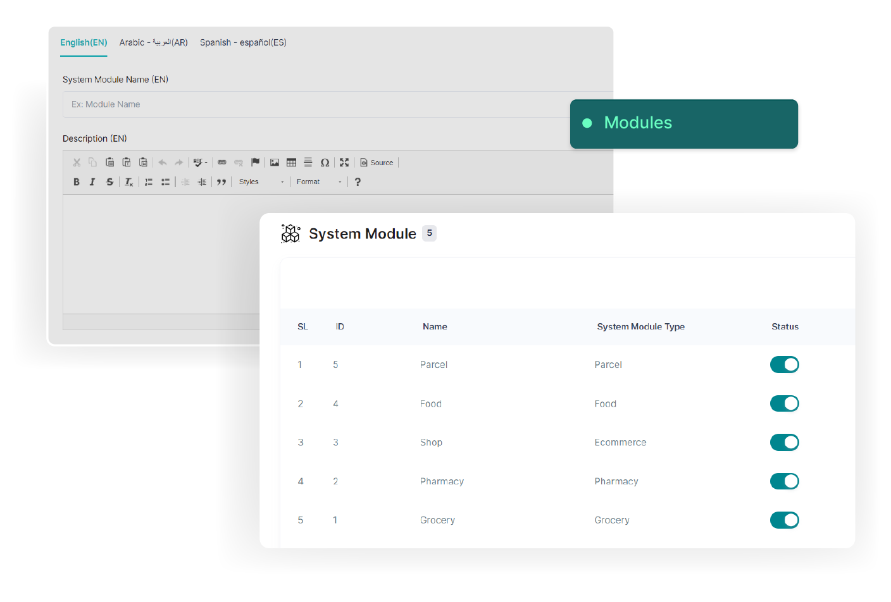Switch off the Grocery module status
Image resolution: width=891 pixels, height=602 pixels.
[784, 520]
